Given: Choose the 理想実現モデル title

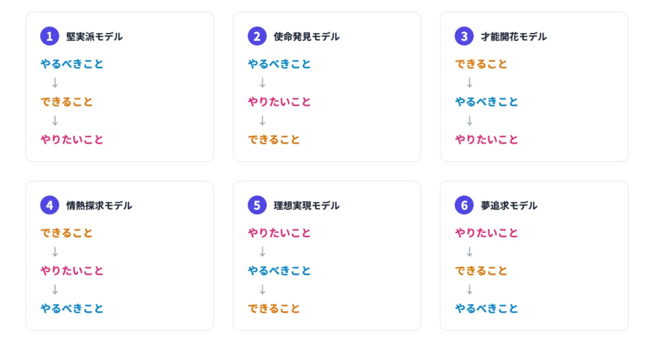Looking at the screenshot, I should (306, 206).
